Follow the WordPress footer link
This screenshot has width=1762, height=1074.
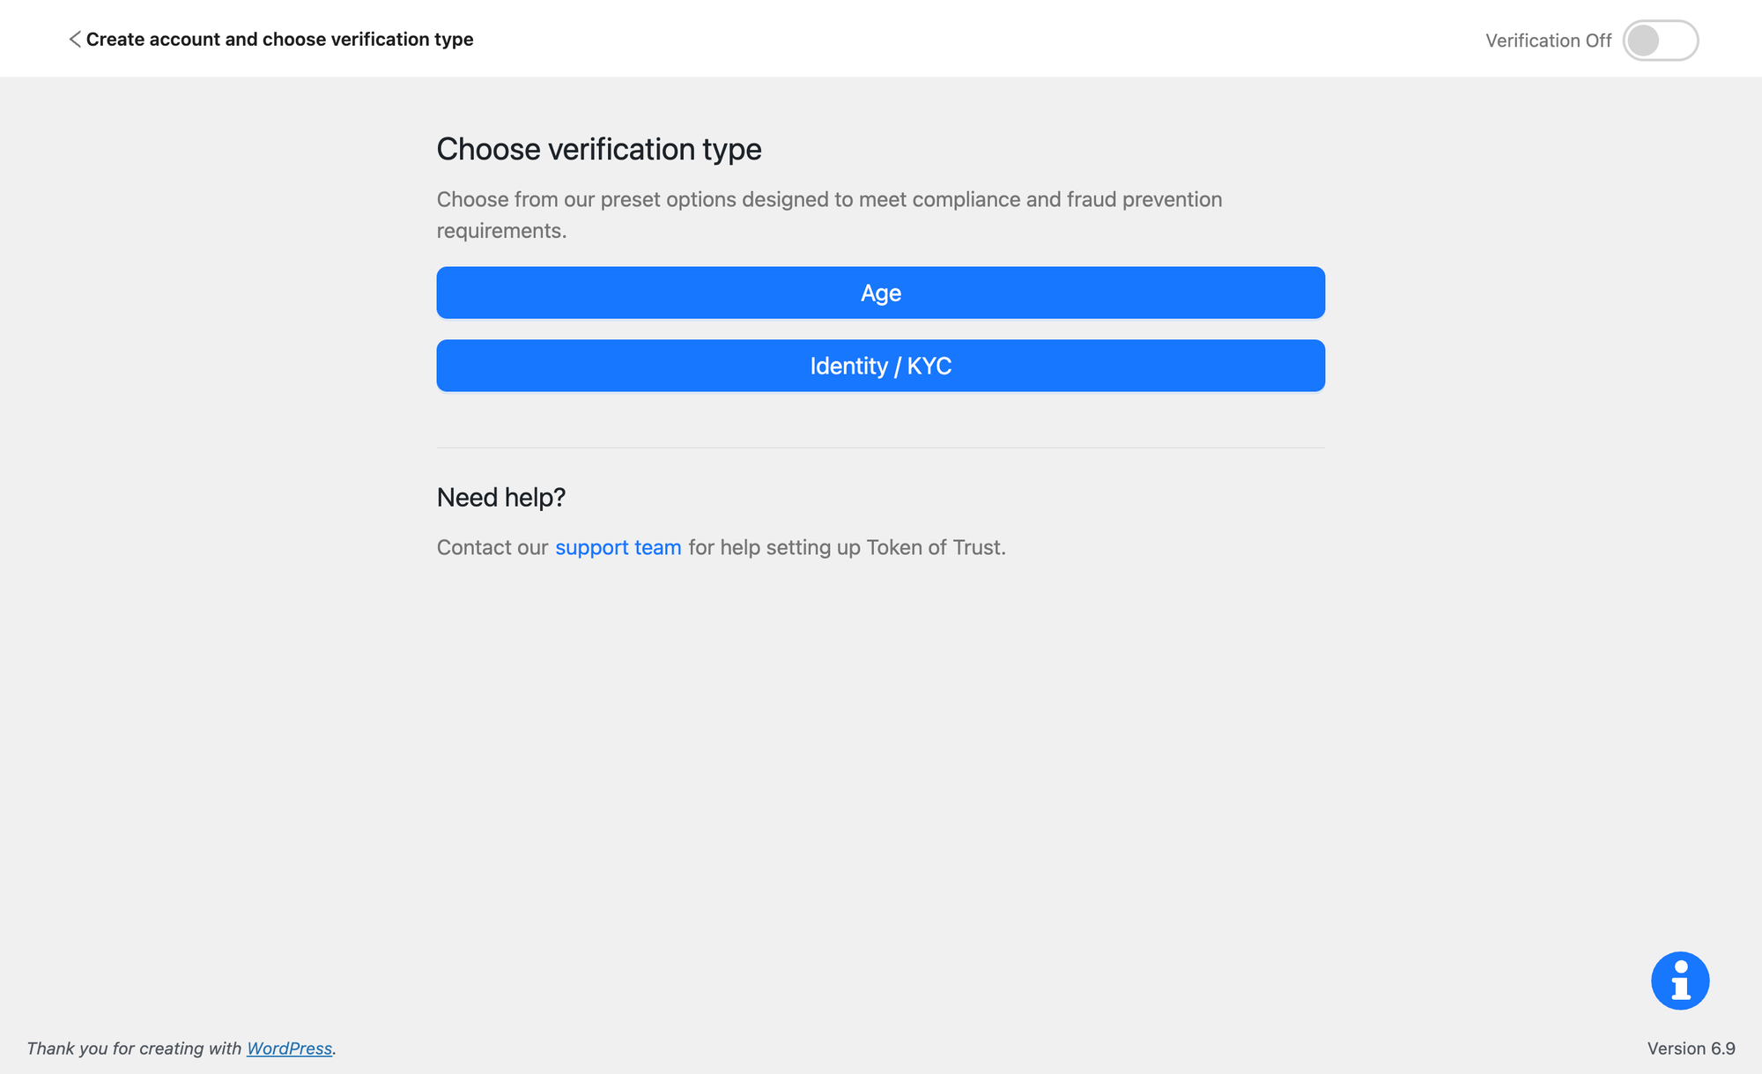(x=289, y=1048)
